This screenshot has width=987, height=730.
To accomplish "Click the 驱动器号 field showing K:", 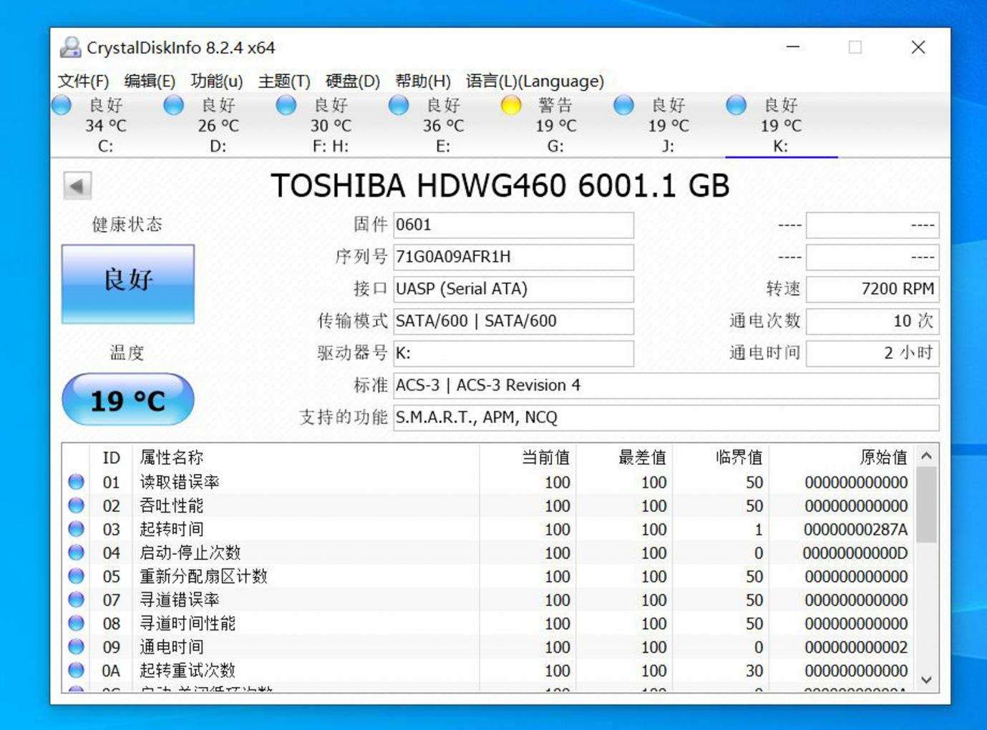I will tap(513, 353).
